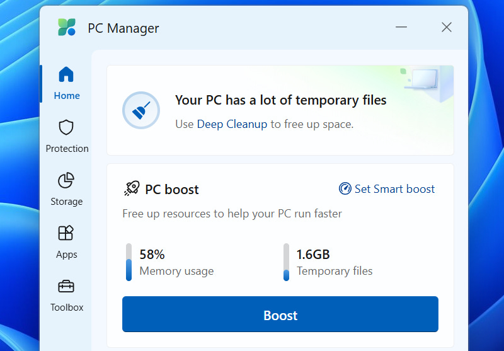Minimize the PC Manager window
The width and height of the screenshot is (504, 351).
coord(401,27)
